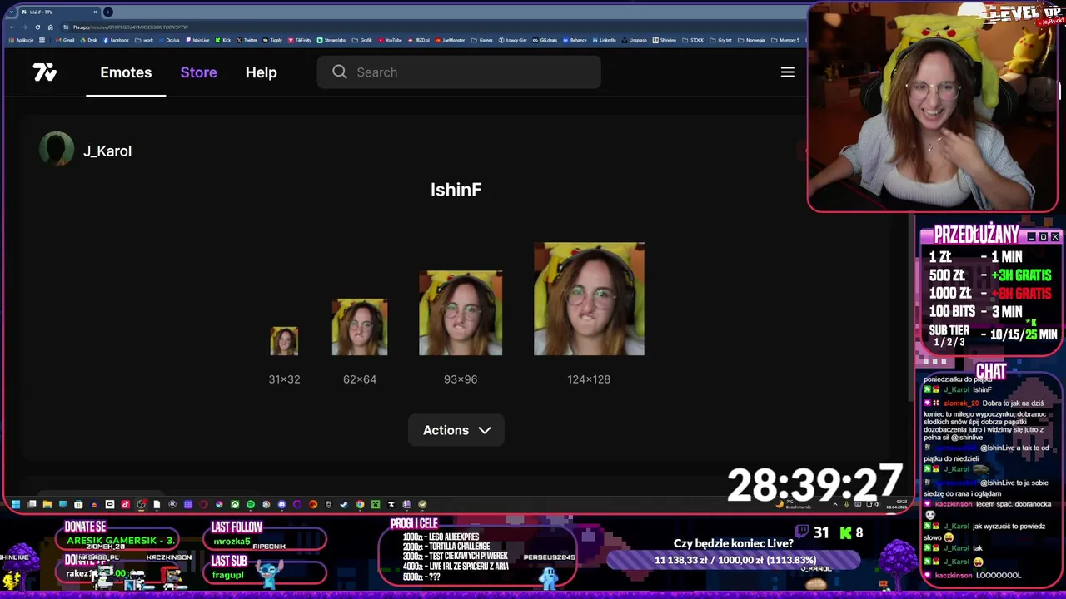This screenshot has width=1066, height=599.
Task: Open the Gmail bookmark
Action: click(65, 40)
